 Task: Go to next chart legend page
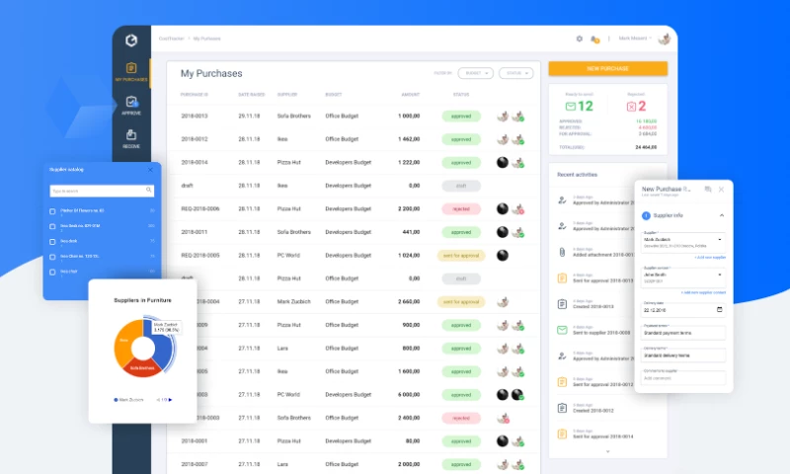(170, 400)
